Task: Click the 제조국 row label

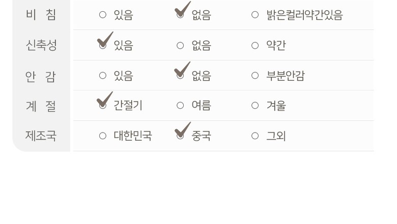Action: point(41,136)
